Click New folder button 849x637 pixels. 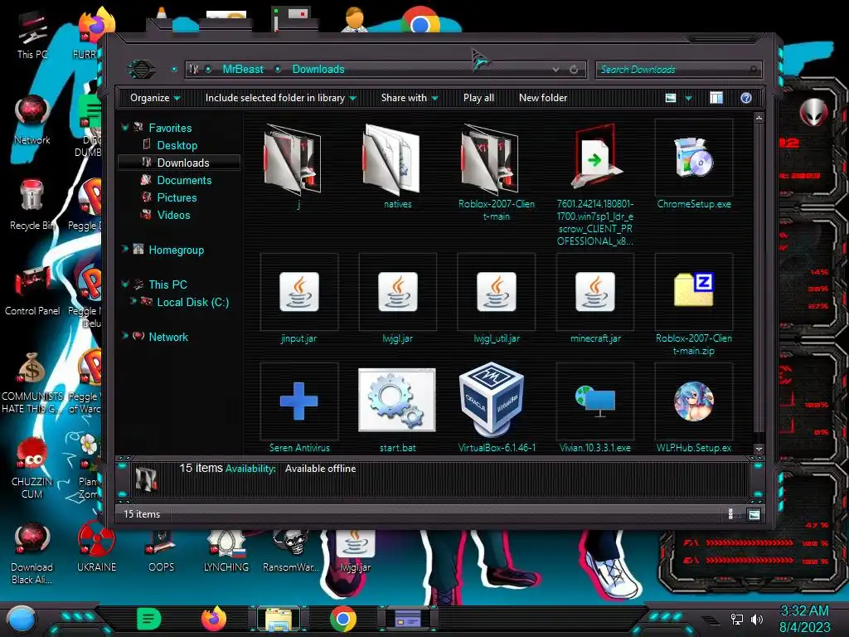pos(543,98)
